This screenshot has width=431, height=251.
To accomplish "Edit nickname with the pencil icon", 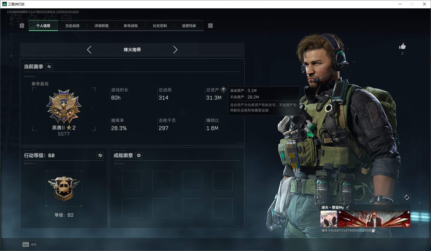I will tap(348, 207).
